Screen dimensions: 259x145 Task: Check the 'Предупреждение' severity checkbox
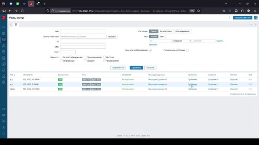click(85, 57)
